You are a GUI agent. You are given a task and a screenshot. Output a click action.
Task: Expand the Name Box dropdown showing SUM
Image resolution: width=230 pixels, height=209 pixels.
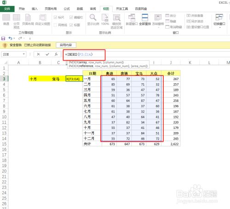(24, 54)
